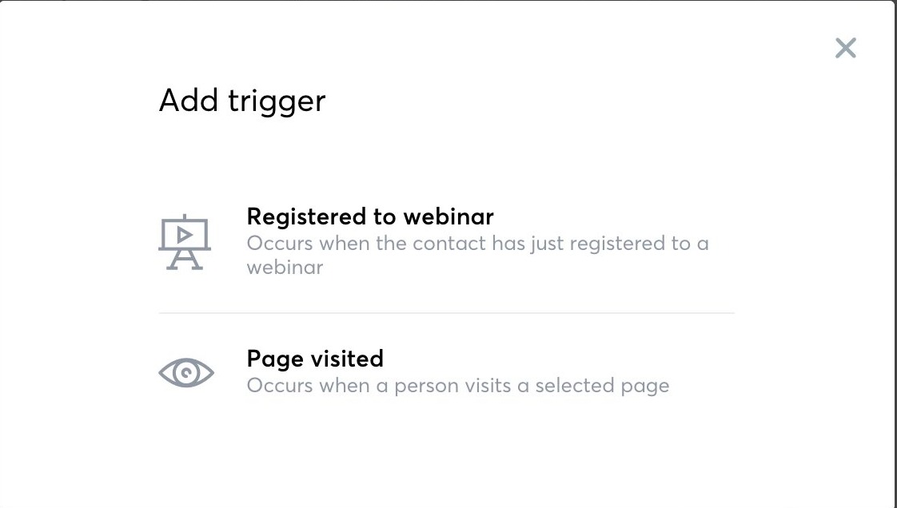Viewport: 897px width, 508px height.
Task: Click the description 'Occurs when a person visits a selected page'
Action: [x=457, y=386]
